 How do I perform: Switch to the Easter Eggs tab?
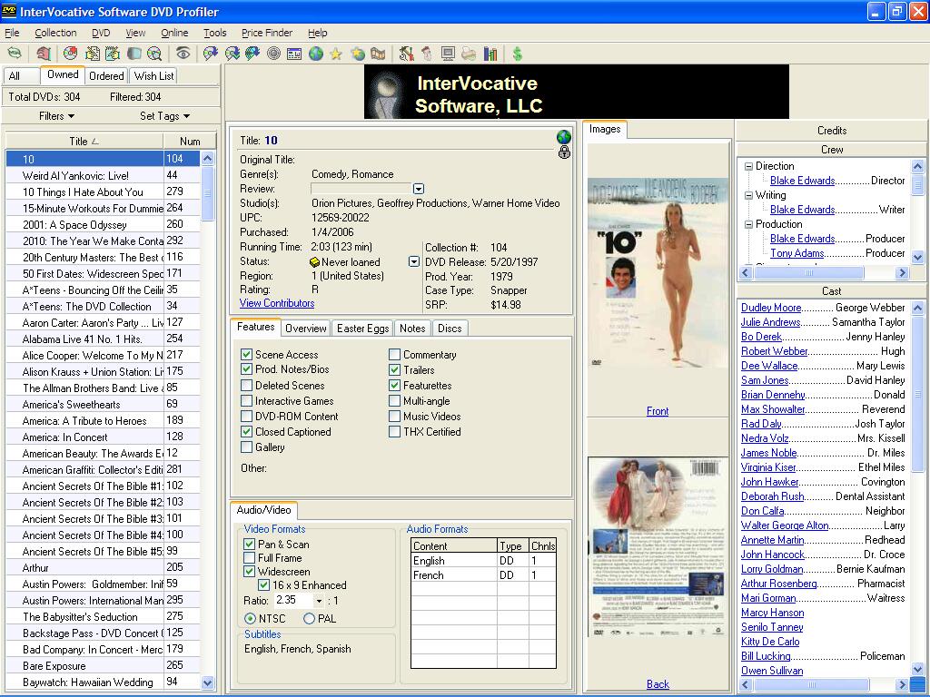pyautogui.click(x=363, y=329)
